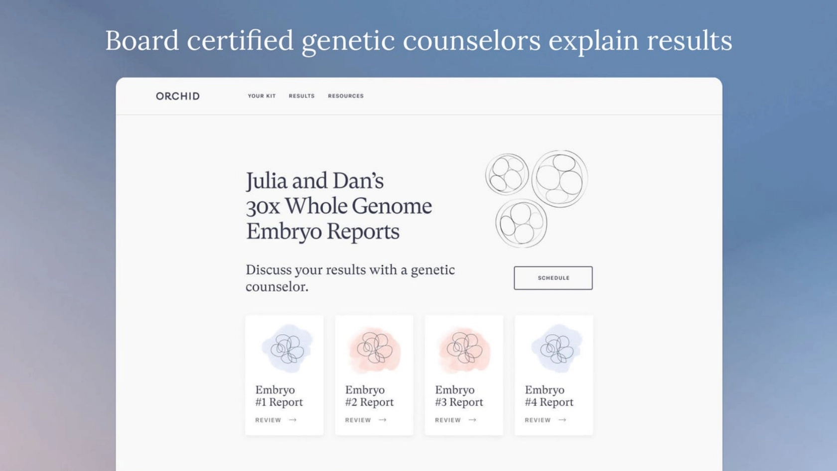Click the three embryos illustration
The width and height of the screenshot is (837, 471).
click(x=537, y=198)
